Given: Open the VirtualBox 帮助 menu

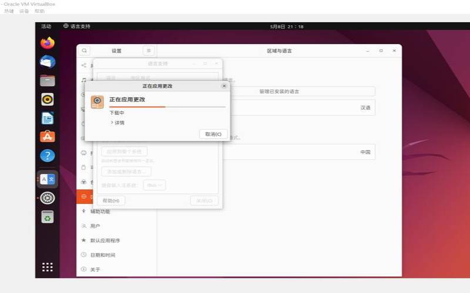Looking at the screenshot, I should pyautogui.click(x=39, y=11).
